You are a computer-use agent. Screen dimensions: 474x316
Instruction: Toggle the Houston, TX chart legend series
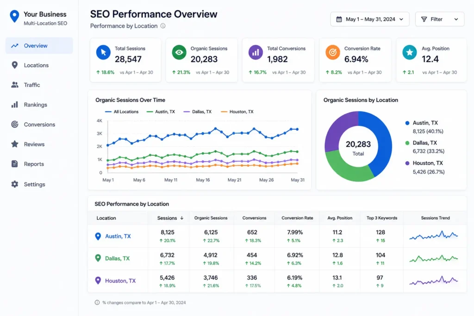click(237, 112)
